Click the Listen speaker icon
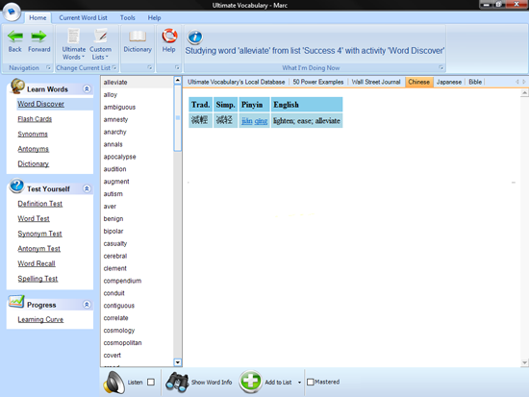 click(x=114, y=383)
